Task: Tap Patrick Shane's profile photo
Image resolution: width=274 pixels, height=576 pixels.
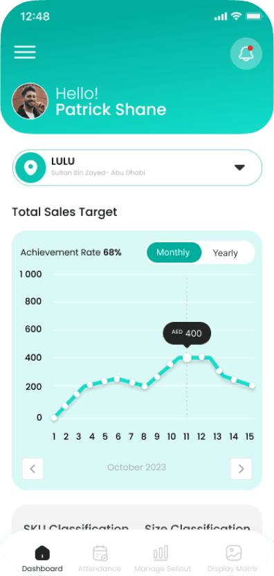Action: tap(30, 101)
